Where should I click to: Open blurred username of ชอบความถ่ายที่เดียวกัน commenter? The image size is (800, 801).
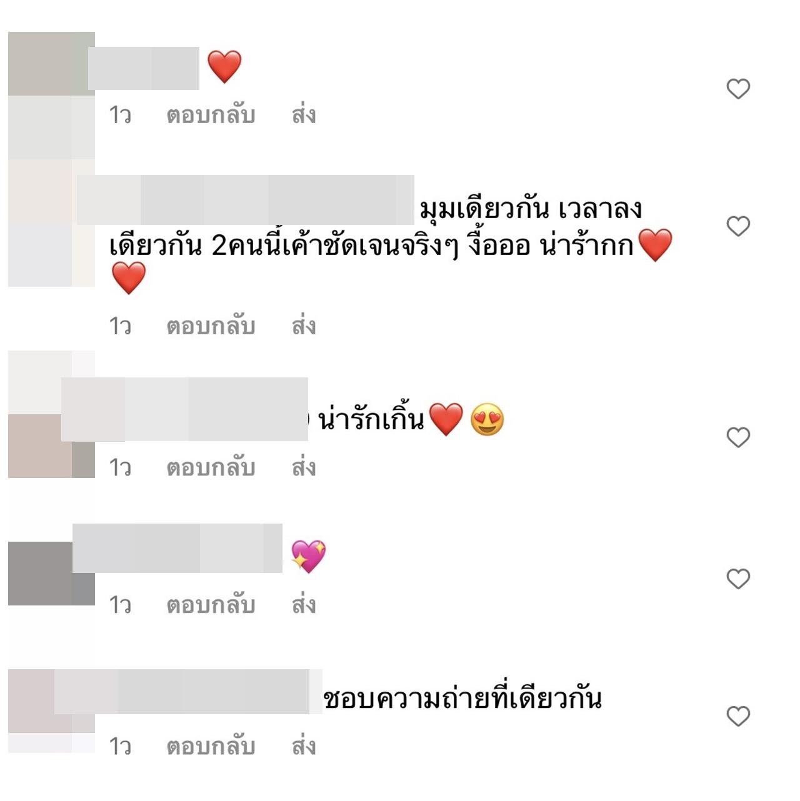(188, 691)
